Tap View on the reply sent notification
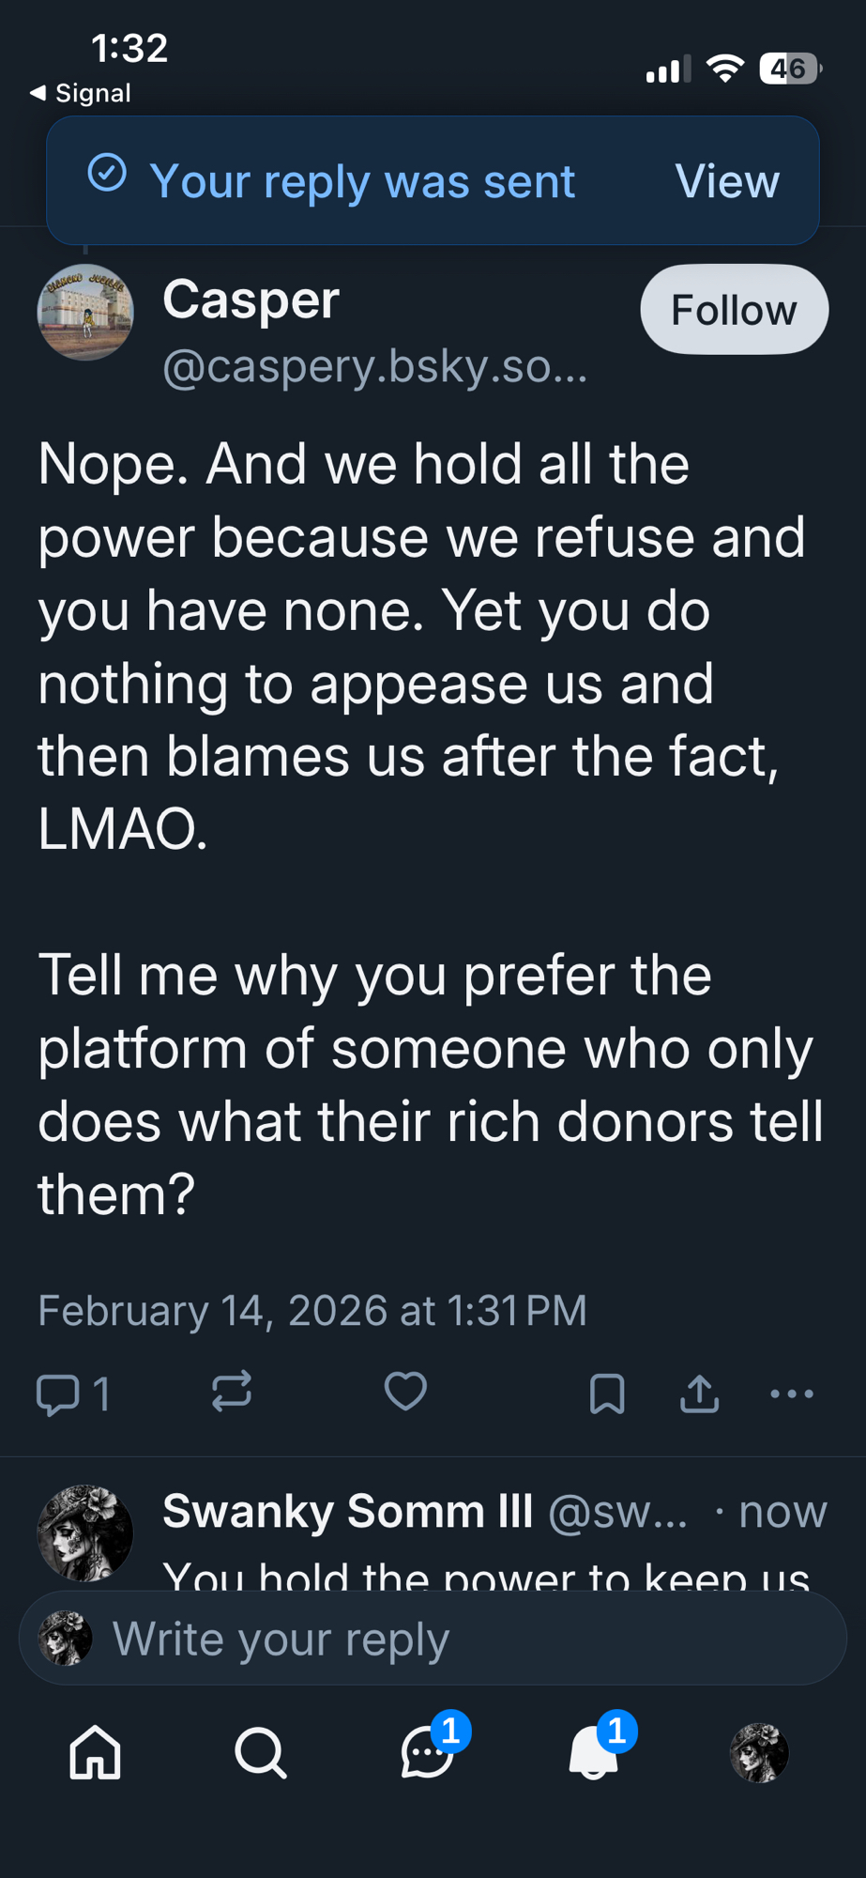This screenshot has width=866, height=1878. click(x=727, y=181)
